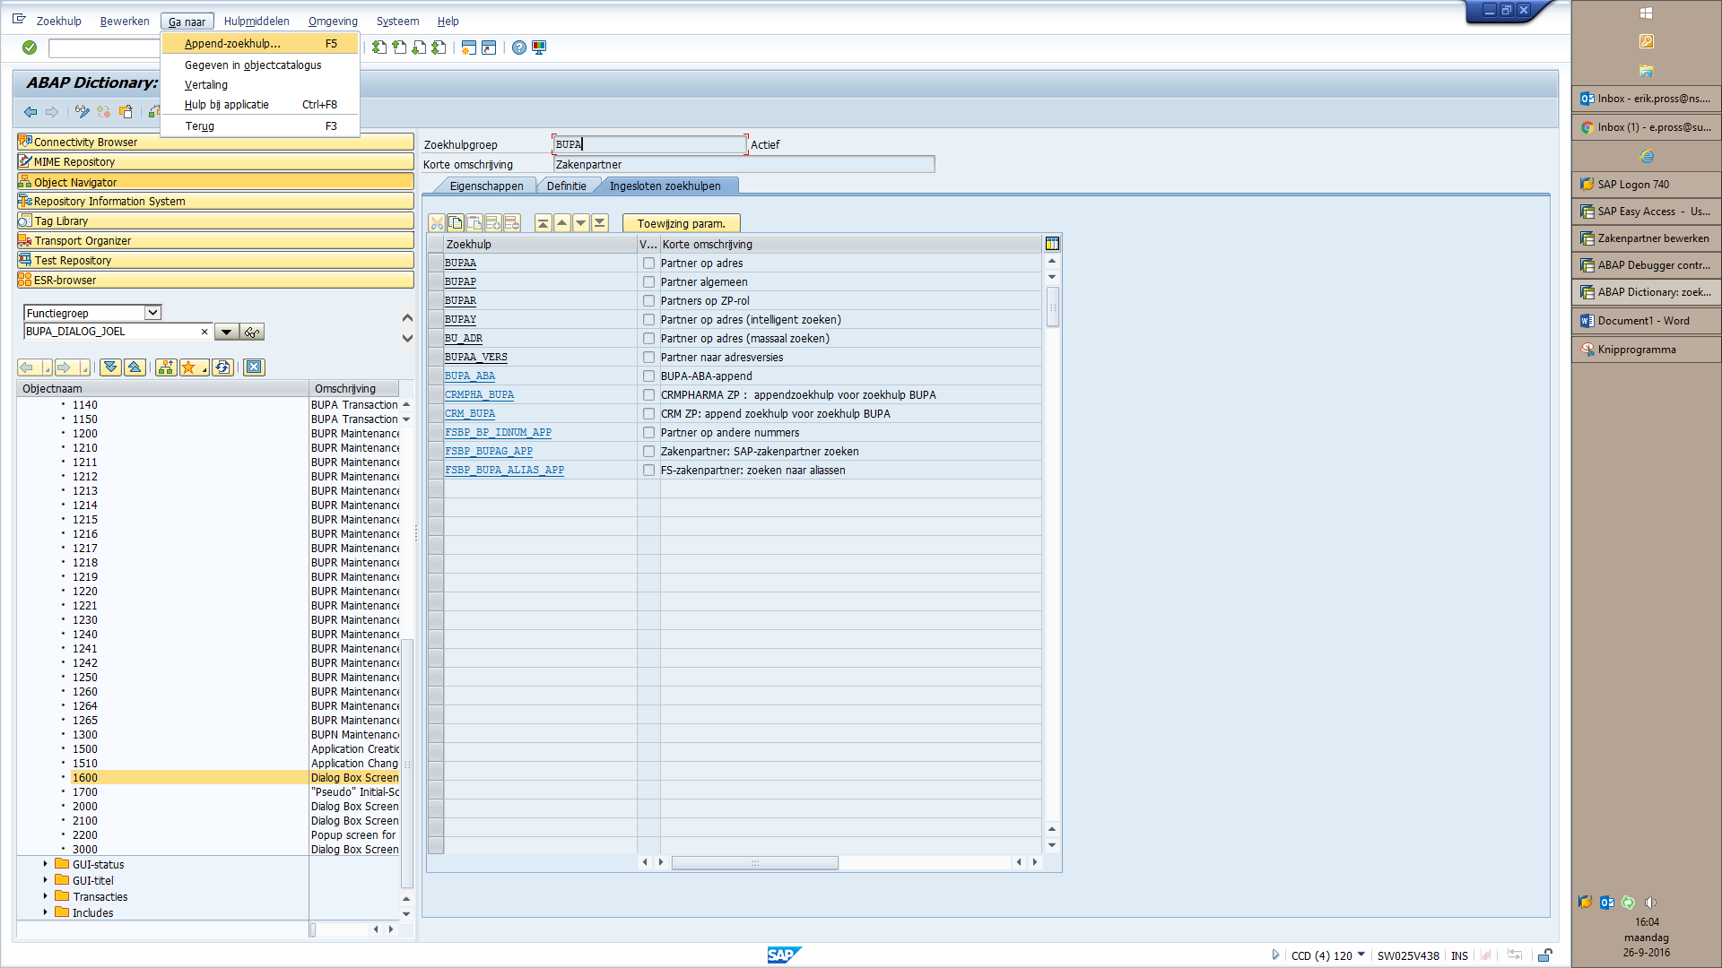This screenshot has width=1722, height=968.
Task: Click the paste icon above search help table
Action: click(x=474, y=223)
